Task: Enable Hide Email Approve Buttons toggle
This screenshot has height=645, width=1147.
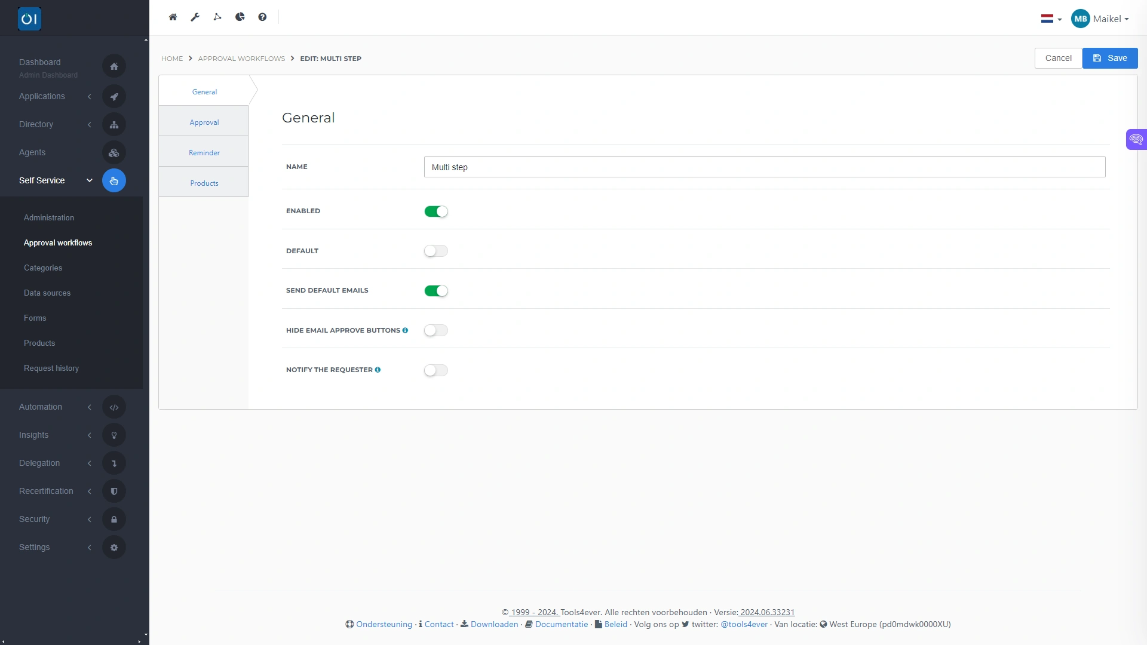Action: coord(436,330)
